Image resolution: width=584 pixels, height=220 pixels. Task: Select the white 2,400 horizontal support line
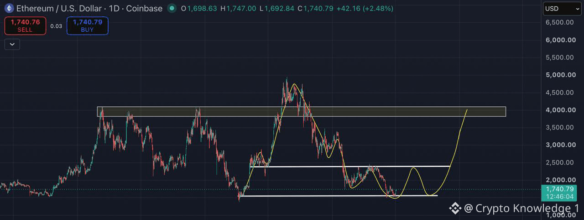coord(350,166)
